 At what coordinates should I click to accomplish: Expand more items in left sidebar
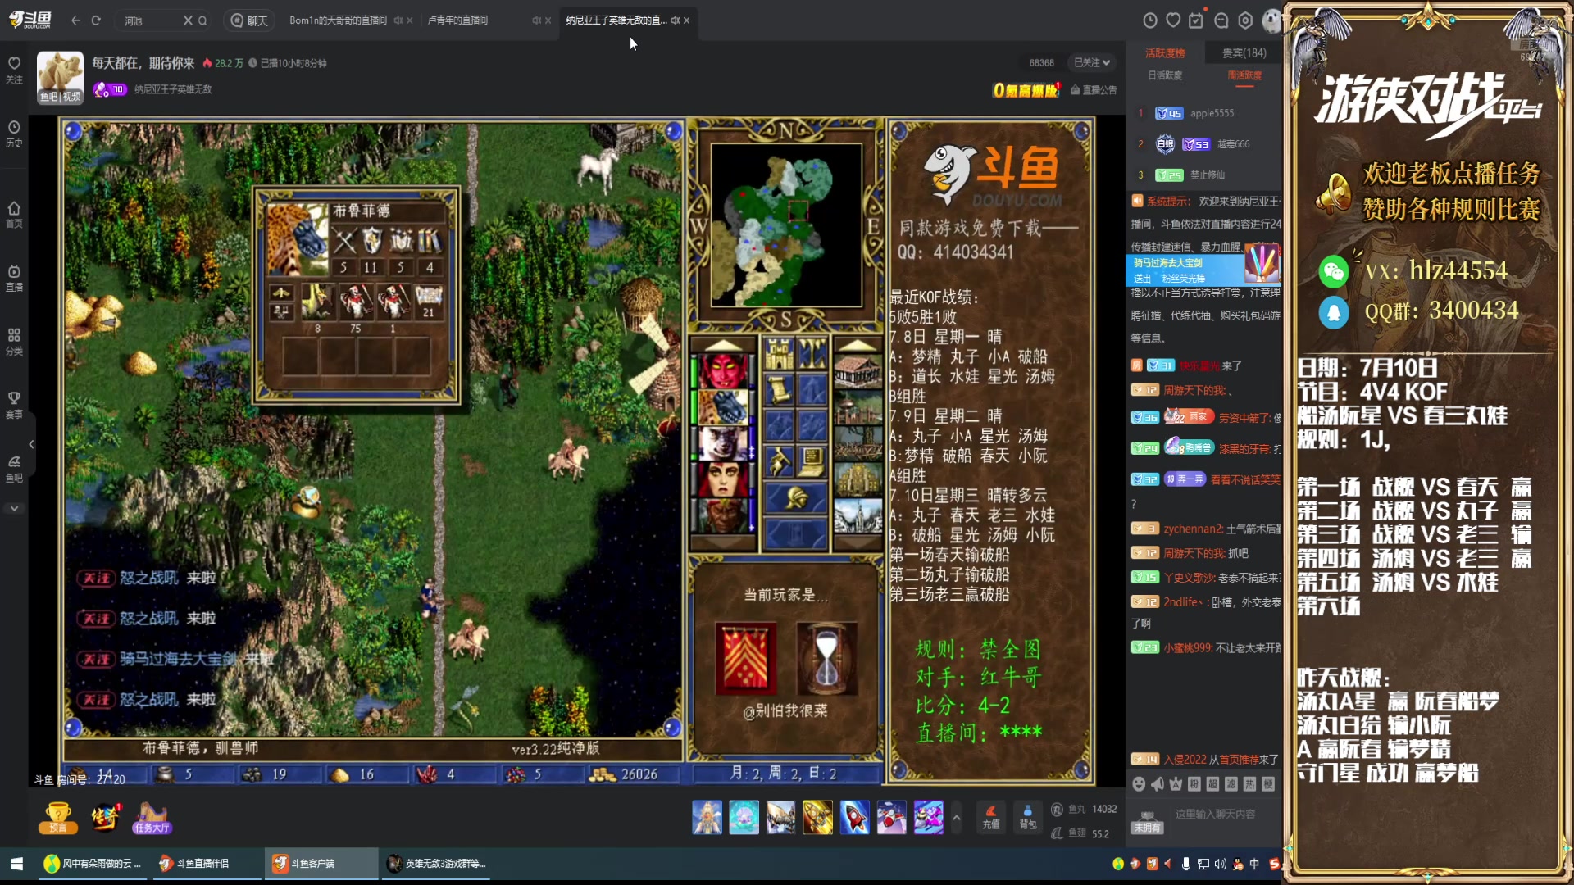(x=14, y=508)
